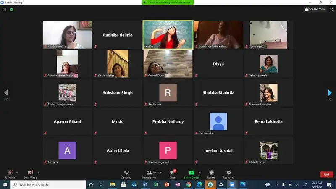Unmute the microphone
The width and height of the screenshot is (336, 189).
point(10,173)
